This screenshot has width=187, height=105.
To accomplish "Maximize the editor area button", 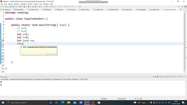I will coord(186,9).
